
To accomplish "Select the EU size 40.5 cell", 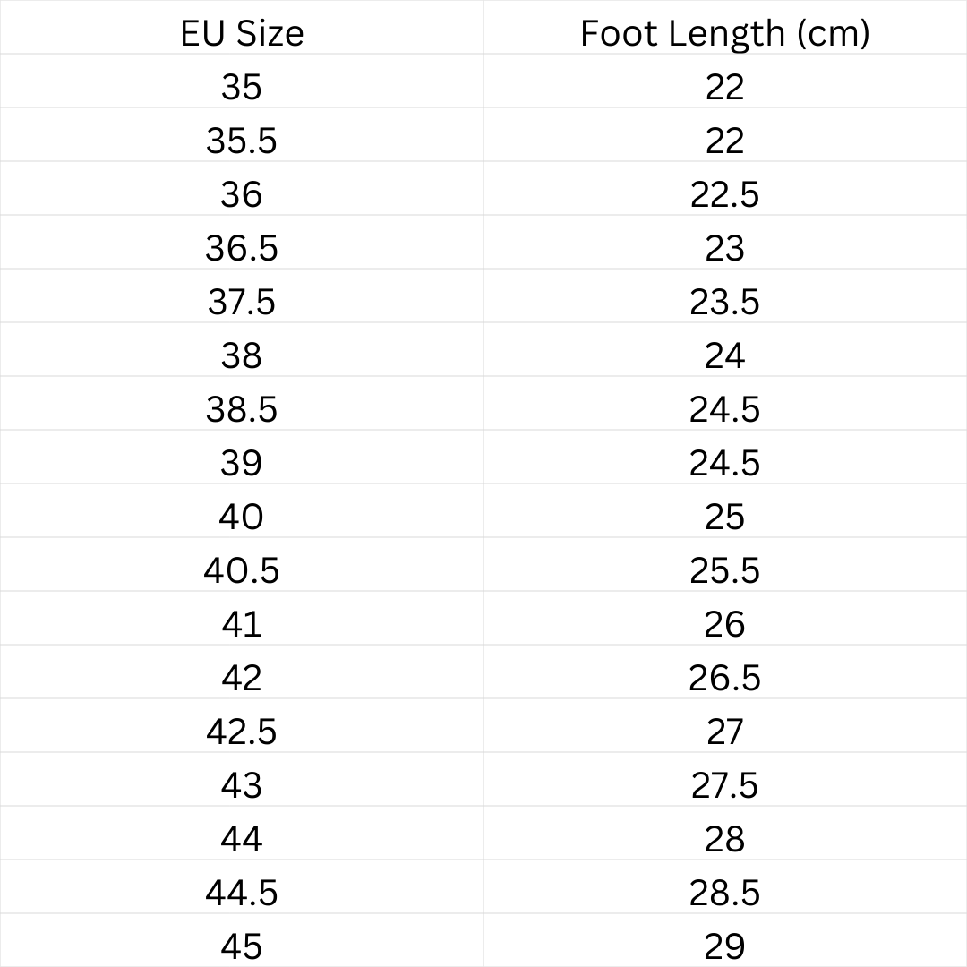I will point(242,570).
